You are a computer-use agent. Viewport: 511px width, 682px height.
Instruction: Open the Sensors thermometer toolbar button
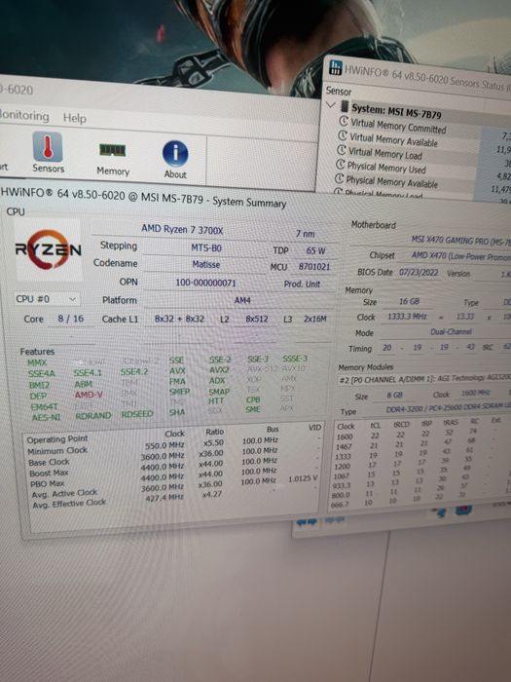coord(48,153)
